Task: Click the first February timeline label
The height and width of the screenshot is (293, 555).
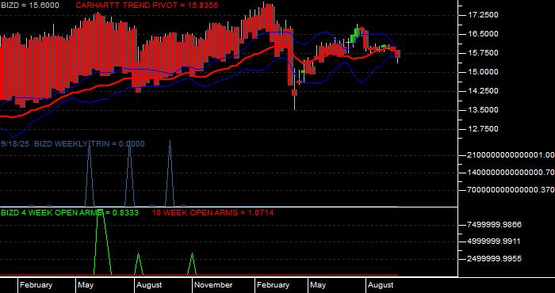Action: coord(36,285)
